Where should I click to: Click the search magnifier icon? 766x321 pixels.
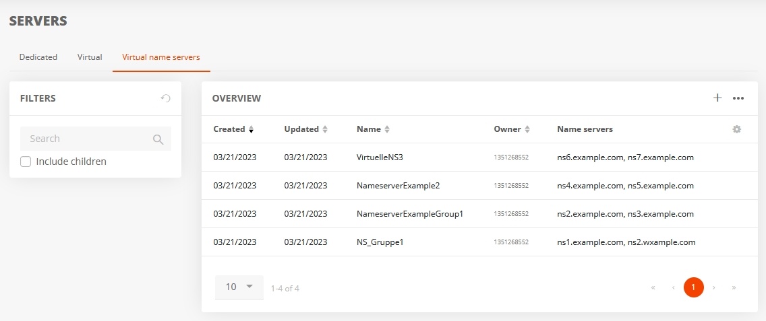click(x=158, y=139)
